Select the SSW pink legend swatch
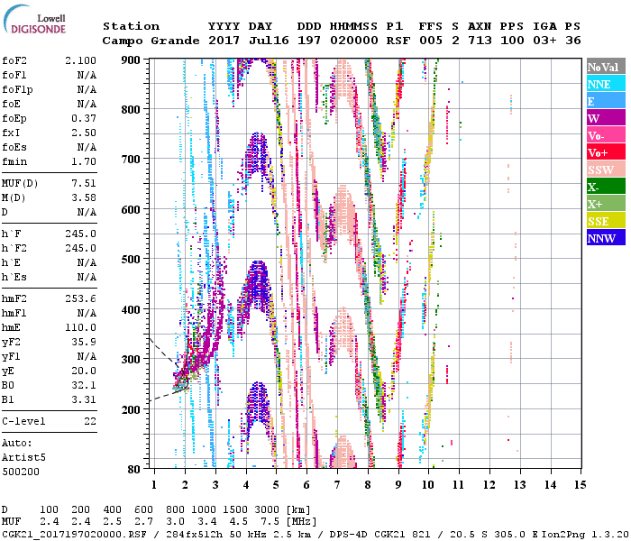This screenshot has width=631, height=541. point(606,170)
